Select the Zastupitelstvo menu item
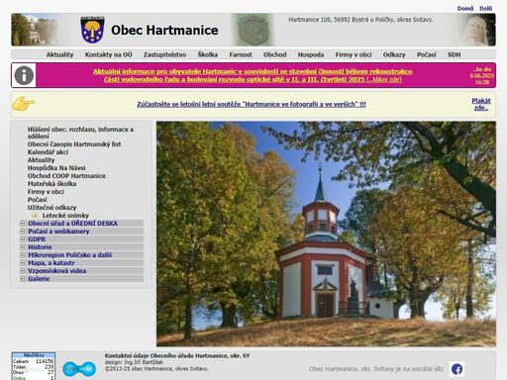 click(164, 54)
